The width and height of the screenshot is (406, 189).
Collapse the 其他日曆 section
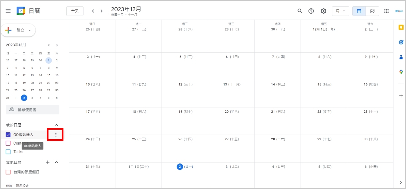(x=56, y=162)
